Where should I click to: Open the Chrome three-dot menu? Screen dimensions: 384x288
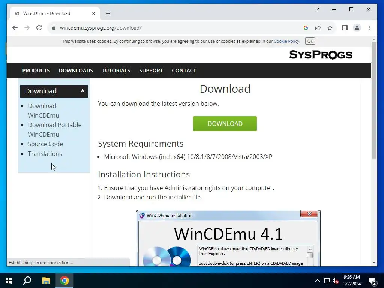tap(369, 28)
